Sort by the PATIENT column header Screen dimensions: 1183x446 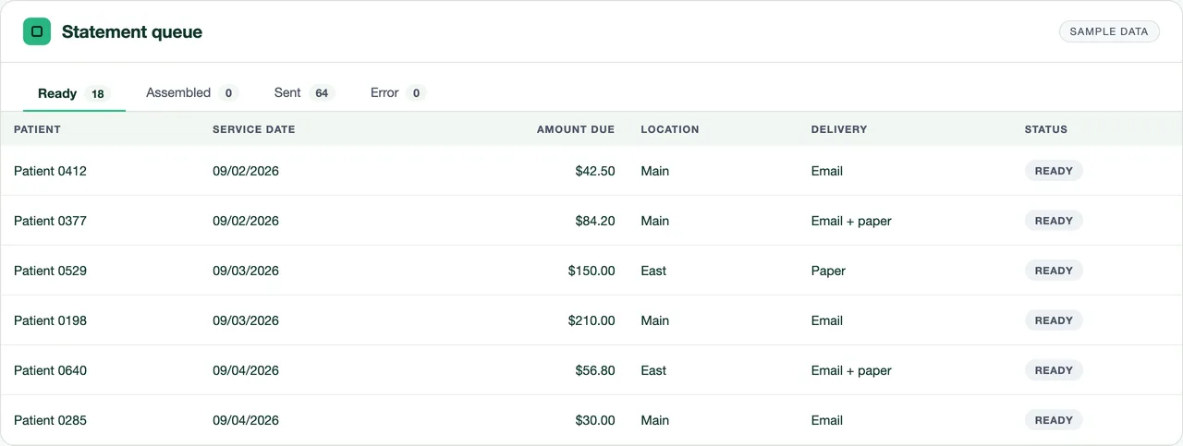(37, 129)
